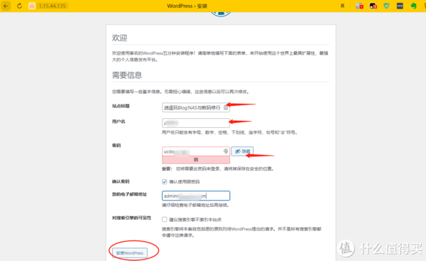Viewport: 426px width, 261px height.
Task: Click the 'WordPress › 安装' page title text
Action: [187, 6]
